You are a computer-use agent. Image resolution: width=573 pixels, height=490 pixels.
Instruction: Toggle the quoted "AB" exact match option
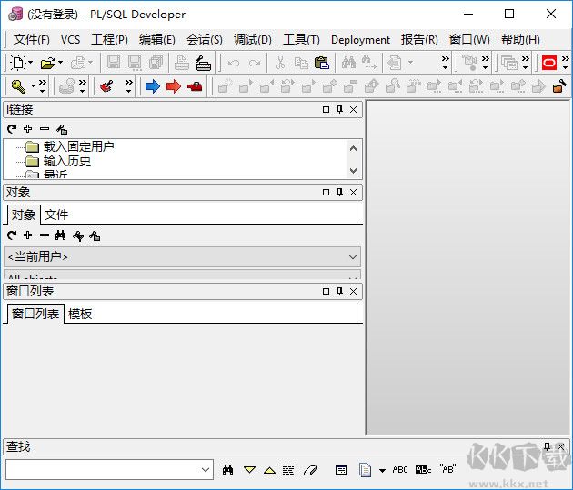point(447,470)
